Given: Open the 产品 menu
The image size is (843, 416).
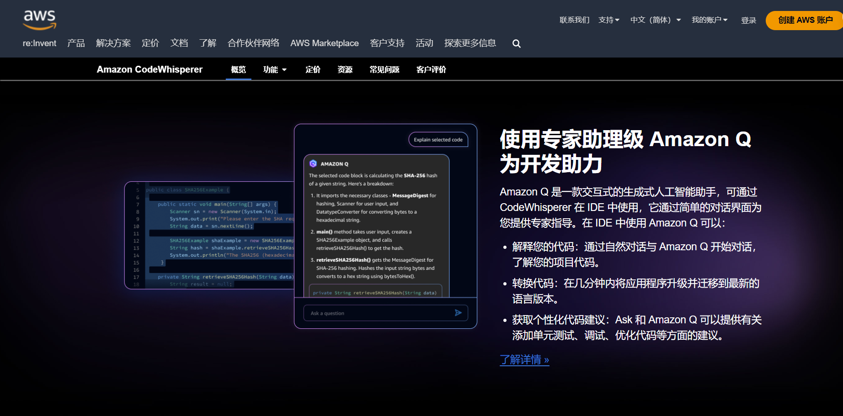Looking at the screenshot, I should click(76, 43).
